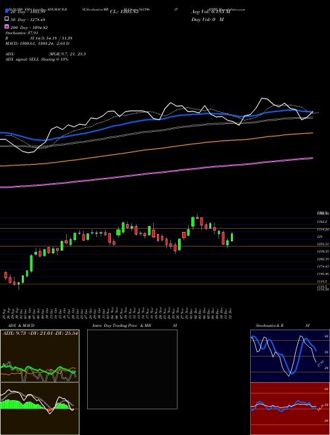Viewport: 330px width, 435px height.
Task: Click the 'Avg Vol: 0.153 M' value
Action: tap(211, 12)
